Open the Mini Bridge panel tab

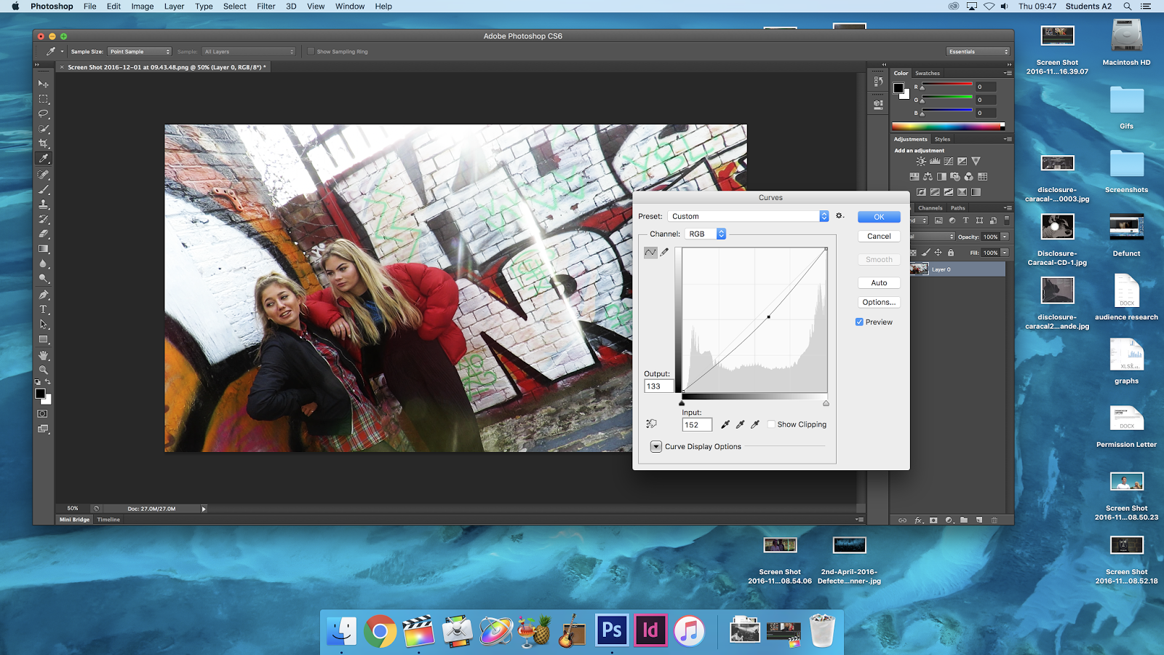click(74, 520)
